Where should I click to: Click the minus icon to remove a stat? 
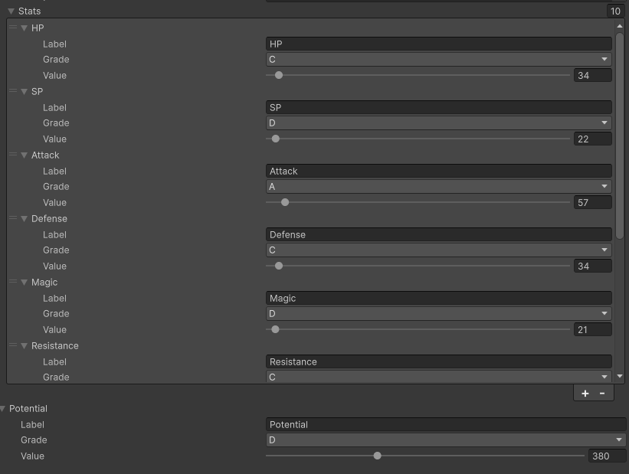click(x=602, y=393)
